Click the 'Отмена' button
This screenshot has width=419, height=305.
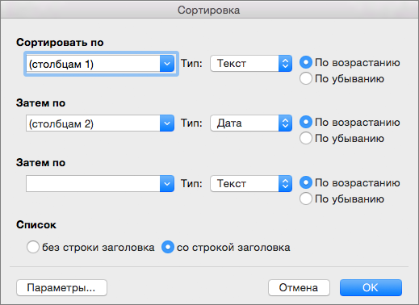click(x=299, y=288)
